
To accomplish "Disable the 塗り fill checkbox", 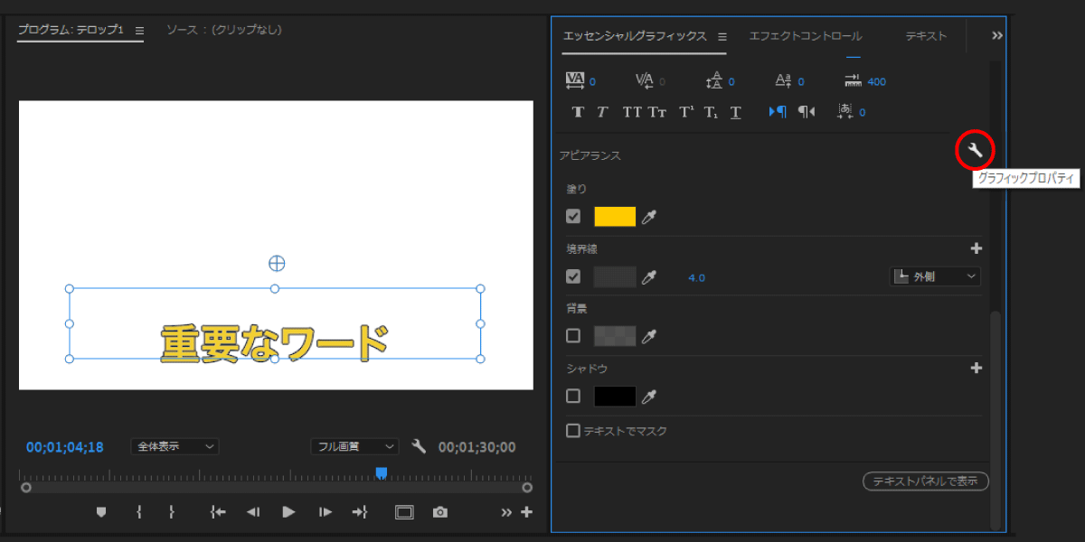I will (x=573, y=217).
